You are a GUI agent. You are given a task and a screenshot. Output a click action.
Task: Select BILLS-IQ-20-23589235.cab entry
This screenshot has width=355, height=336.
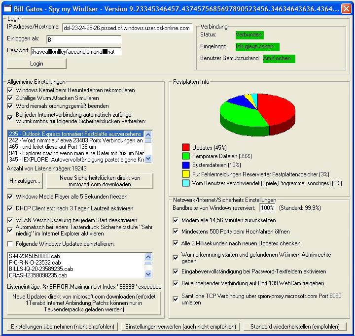[76, 269]
